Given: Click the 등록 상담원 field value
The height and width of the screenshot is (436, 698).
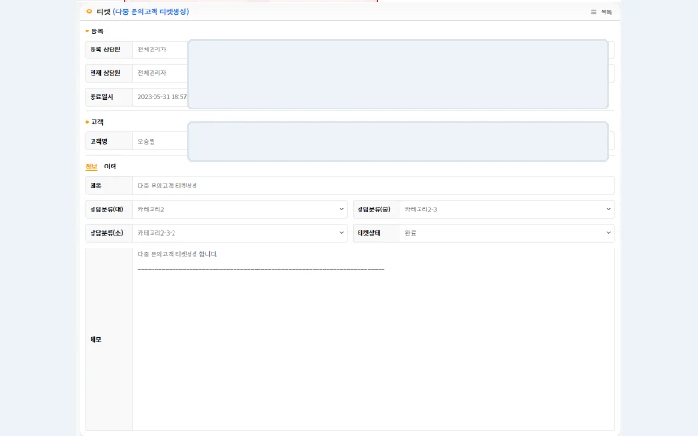Looking at the screenshot, I should [x=152, y=50].
